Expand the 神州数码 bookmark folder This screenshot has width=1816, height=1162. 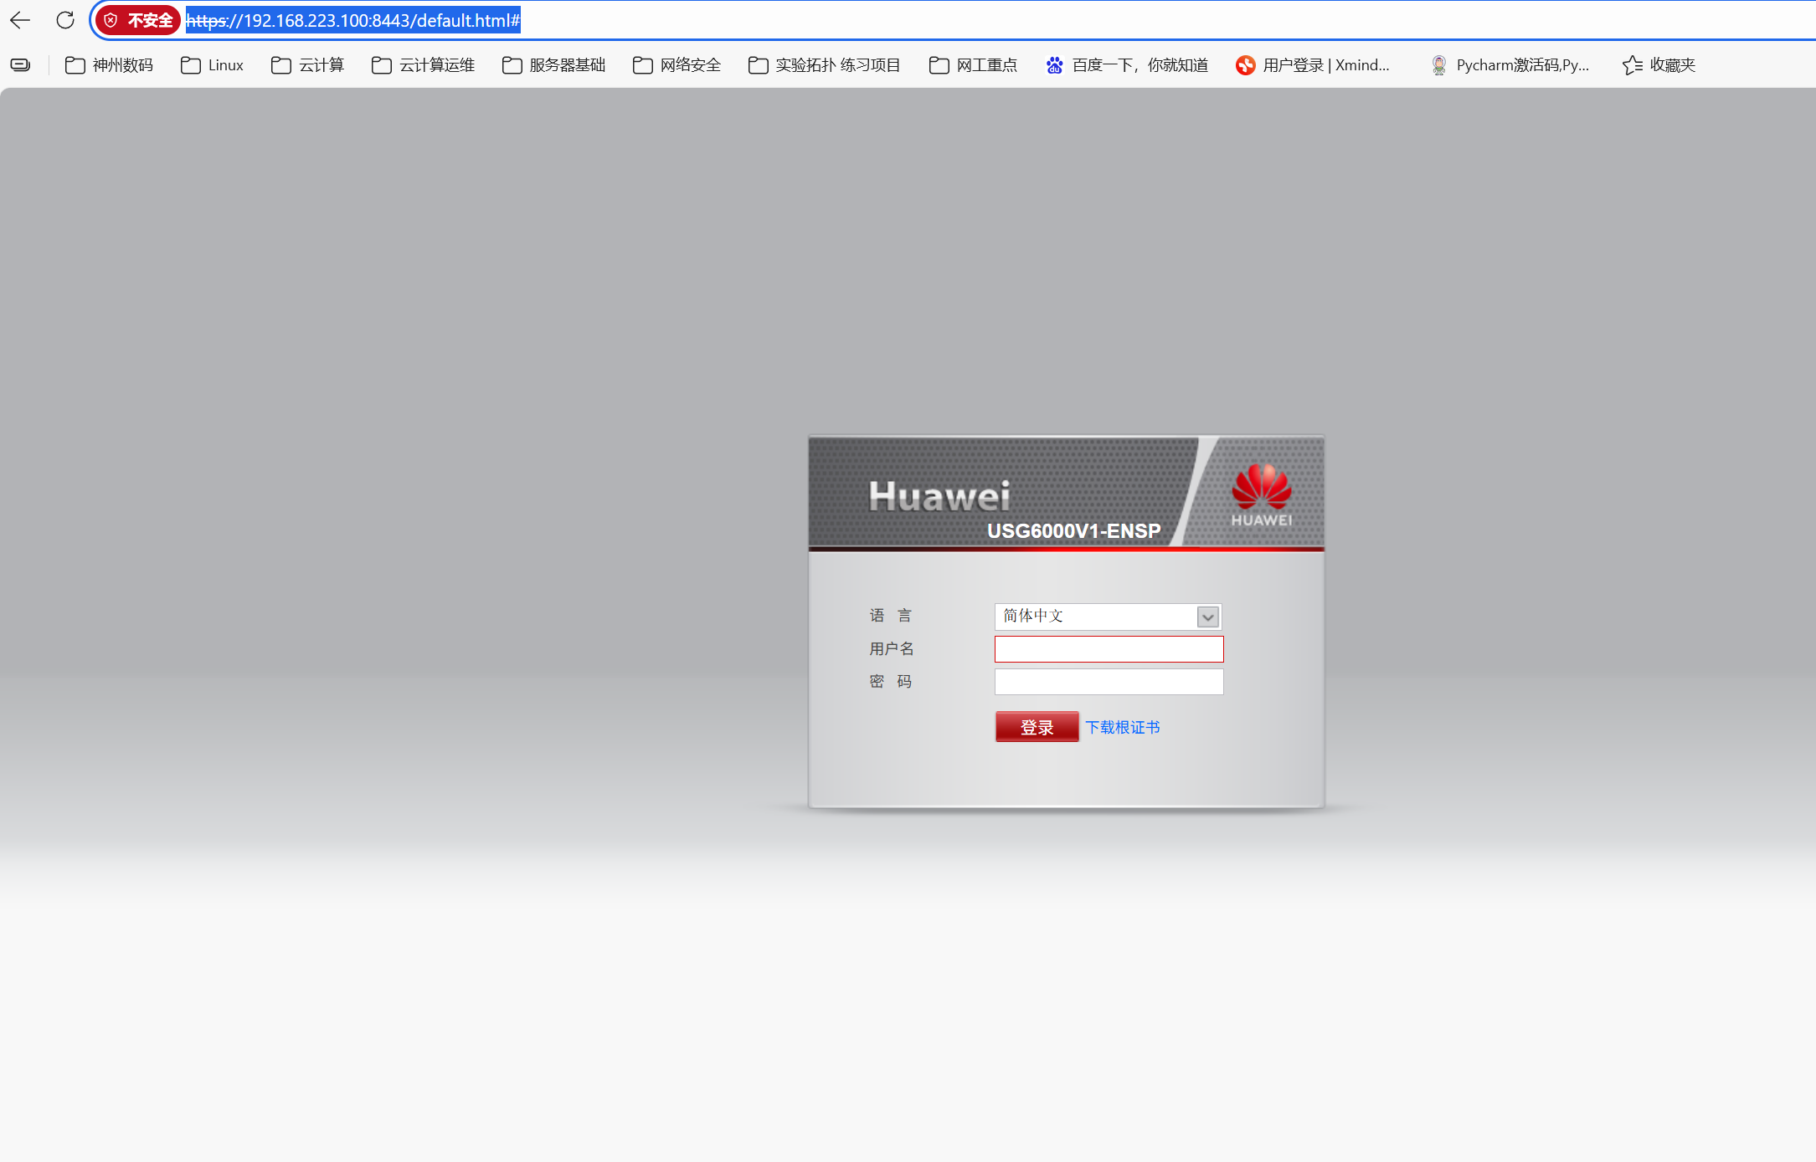tap(109, 65)
